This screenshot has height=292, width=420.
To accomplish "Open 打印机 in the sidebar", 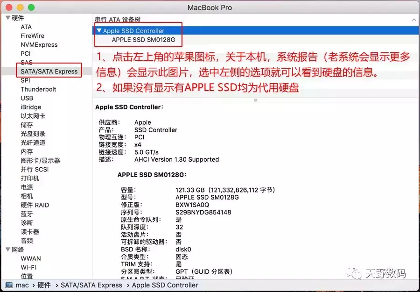I will 30,178.
